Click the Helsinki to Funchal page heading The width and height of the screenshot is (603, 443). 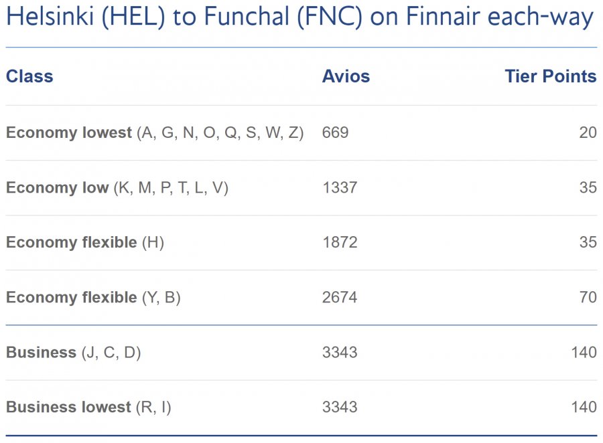[299, 18]
